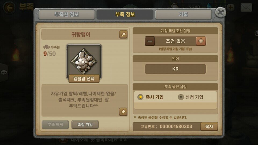Tap the tribe emblem image

tap(84, 61)
